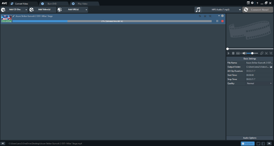Pause the current conversion
This screenshot has height=146, width=274.
[217, 21]
